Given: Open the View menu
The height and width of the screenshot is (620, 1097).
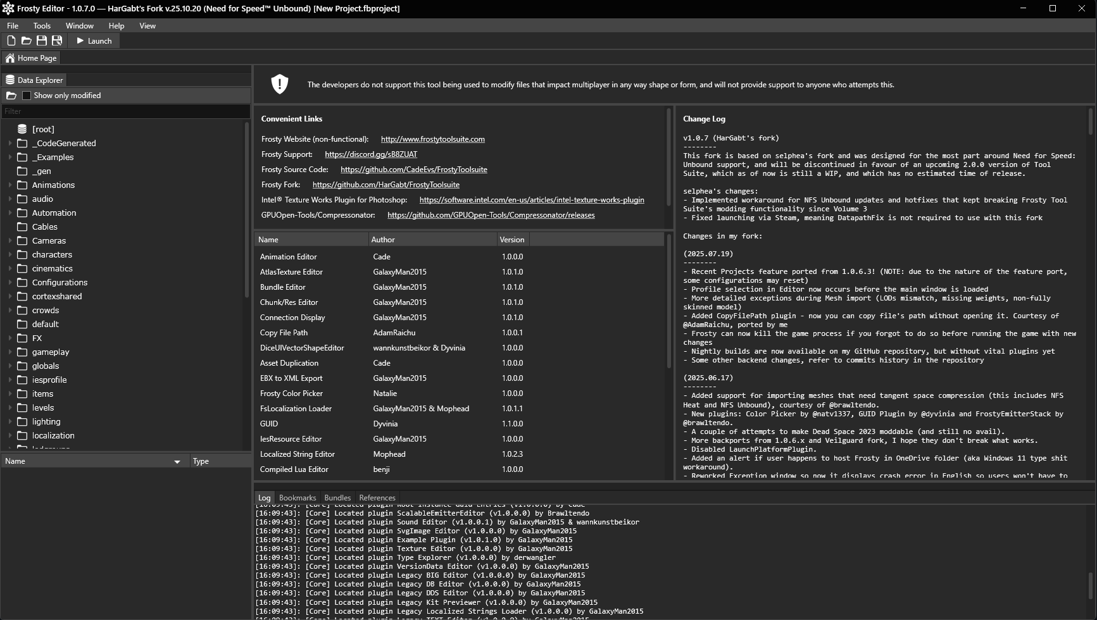Looking at the screenshot, I should 147,26.
